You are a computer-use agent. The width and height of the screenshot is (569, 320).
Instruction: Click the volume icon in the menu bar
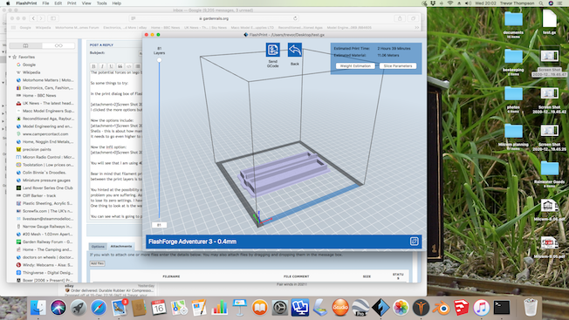tap(468, 3)
